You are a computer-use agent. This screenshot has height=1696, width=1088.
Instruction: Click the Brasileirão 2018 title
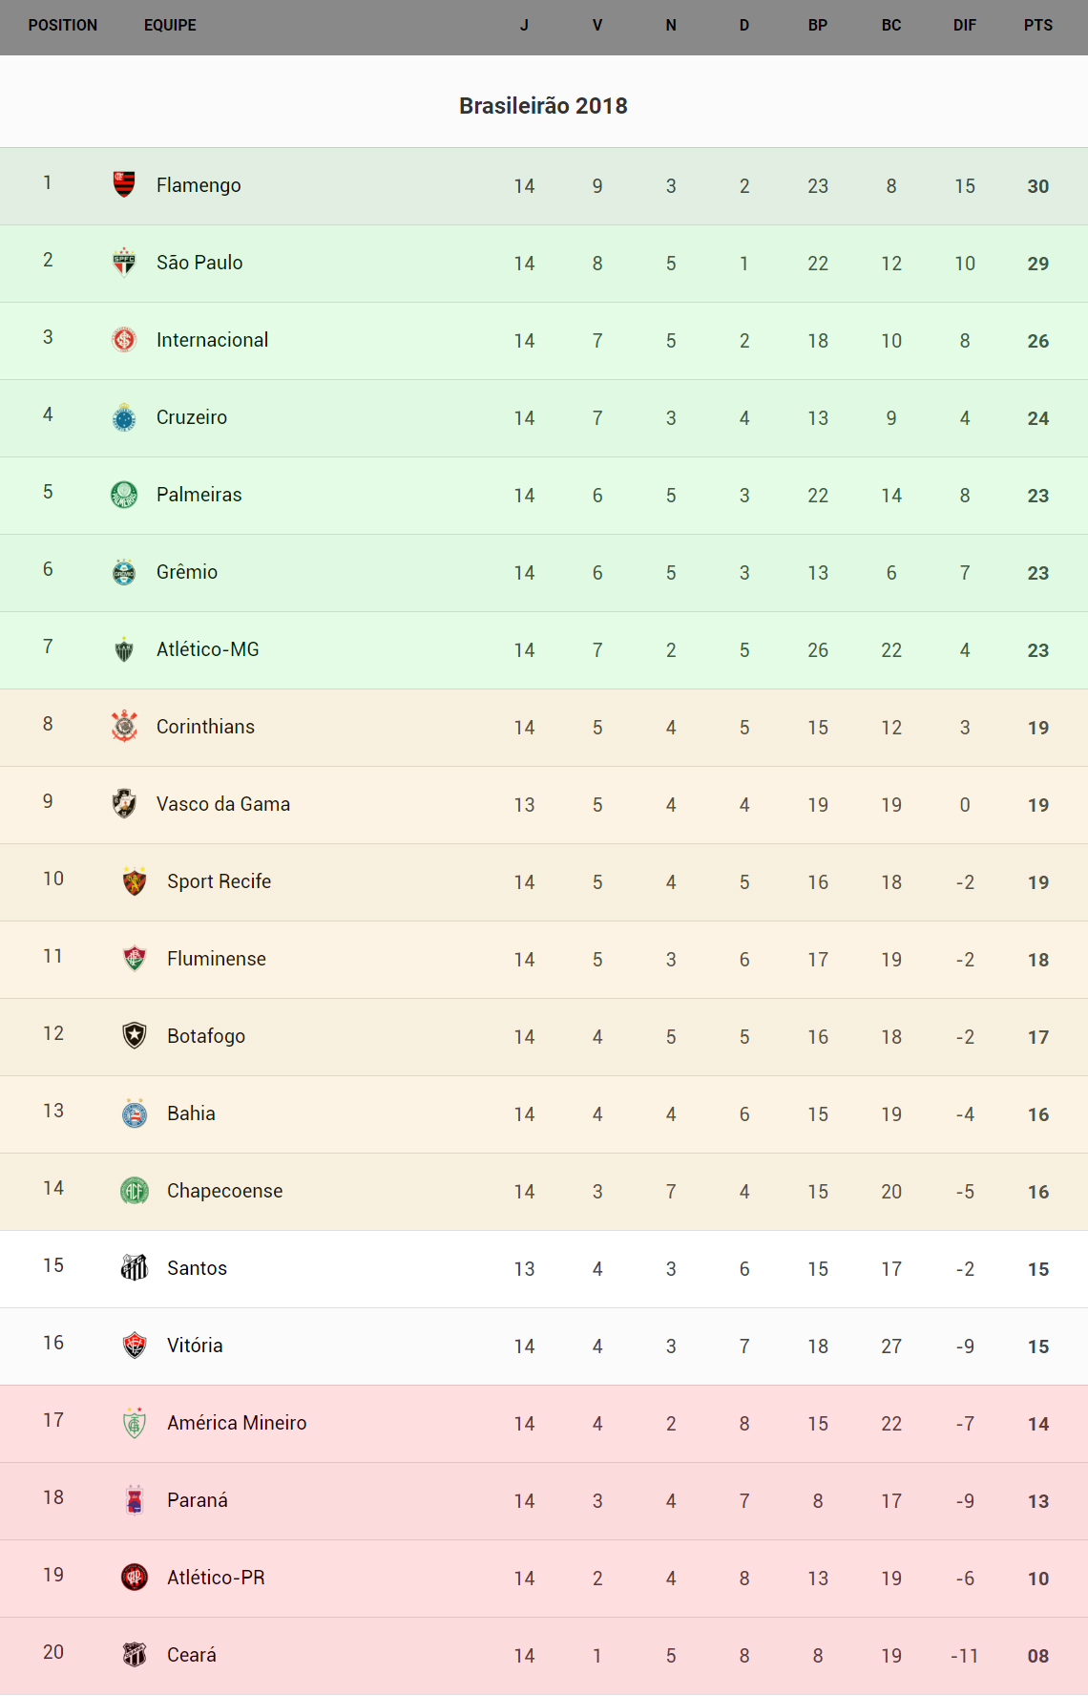[543, 106]
